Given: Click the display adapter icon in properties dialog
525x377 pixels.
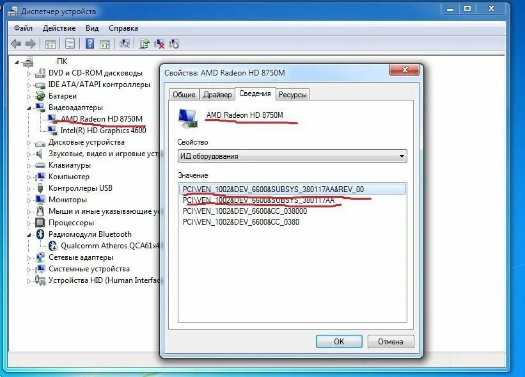Looking at the screenshot, I should tap(187, 118).
